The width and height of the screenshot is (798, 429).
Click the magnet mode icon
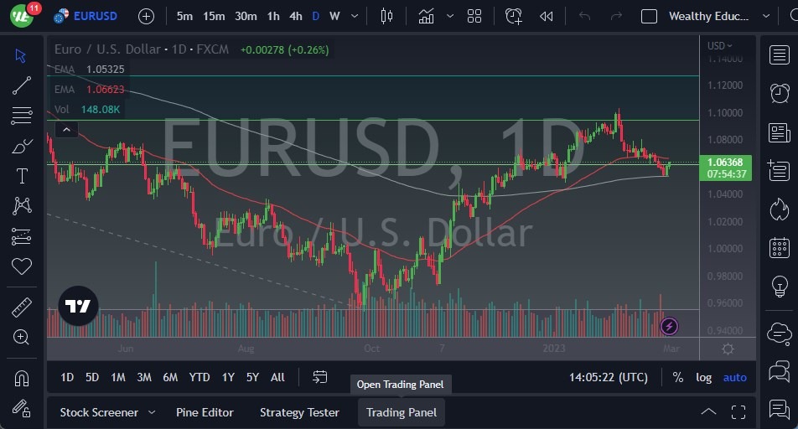[x=22, y=379]
